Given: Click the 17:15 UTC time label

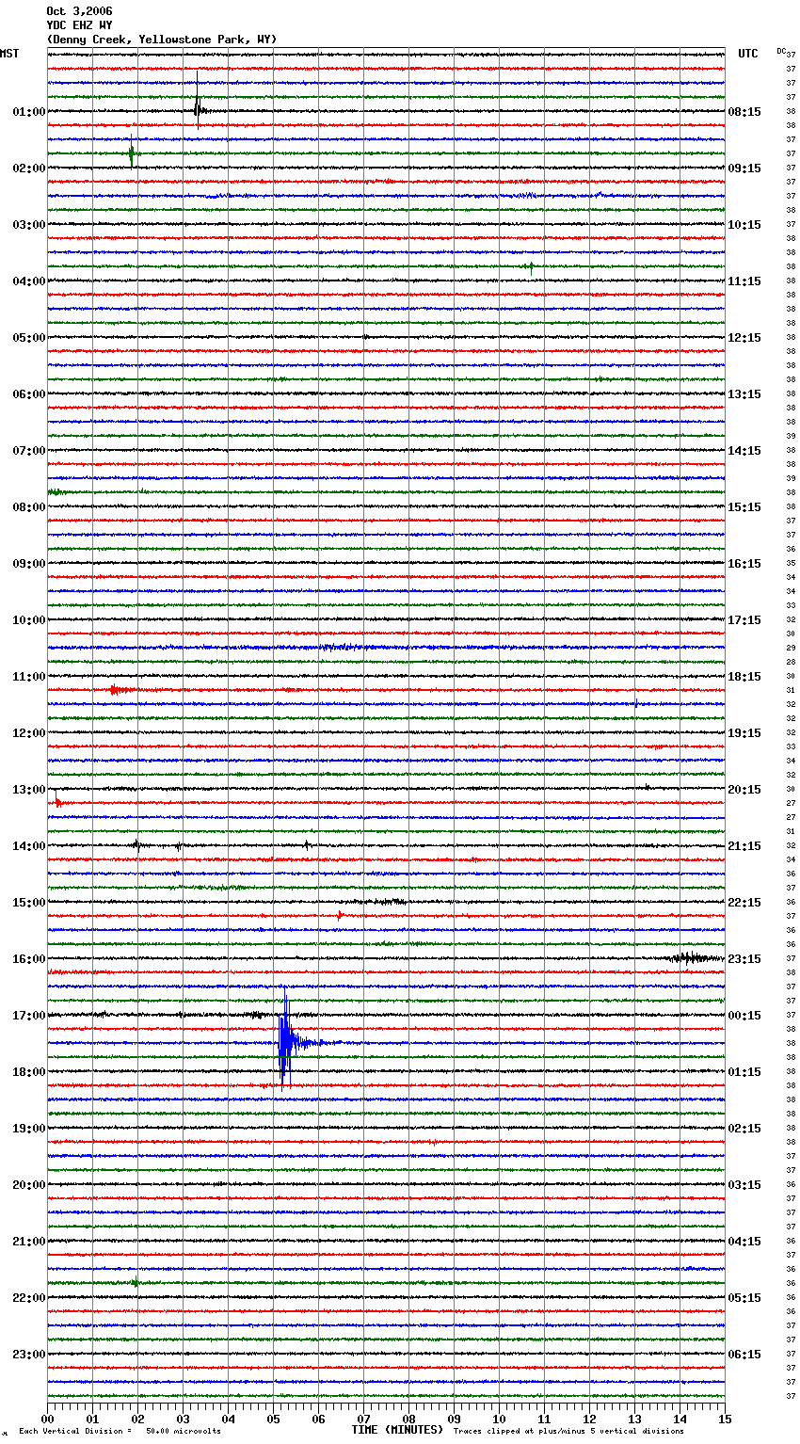Looking at the screenshot, I should click(744, 620).
